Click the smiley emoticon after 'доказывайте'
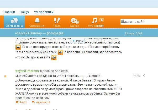This screenshot has width=158, height=110. click(x=54, y=57)
